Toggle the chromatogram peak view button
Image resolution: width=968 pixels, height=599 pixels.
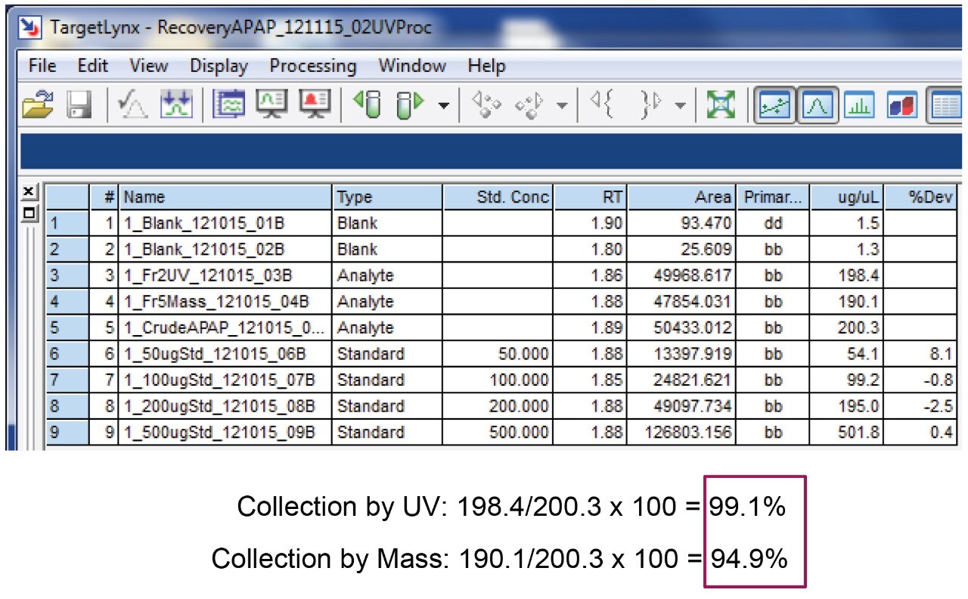click(x=817, y=104)
